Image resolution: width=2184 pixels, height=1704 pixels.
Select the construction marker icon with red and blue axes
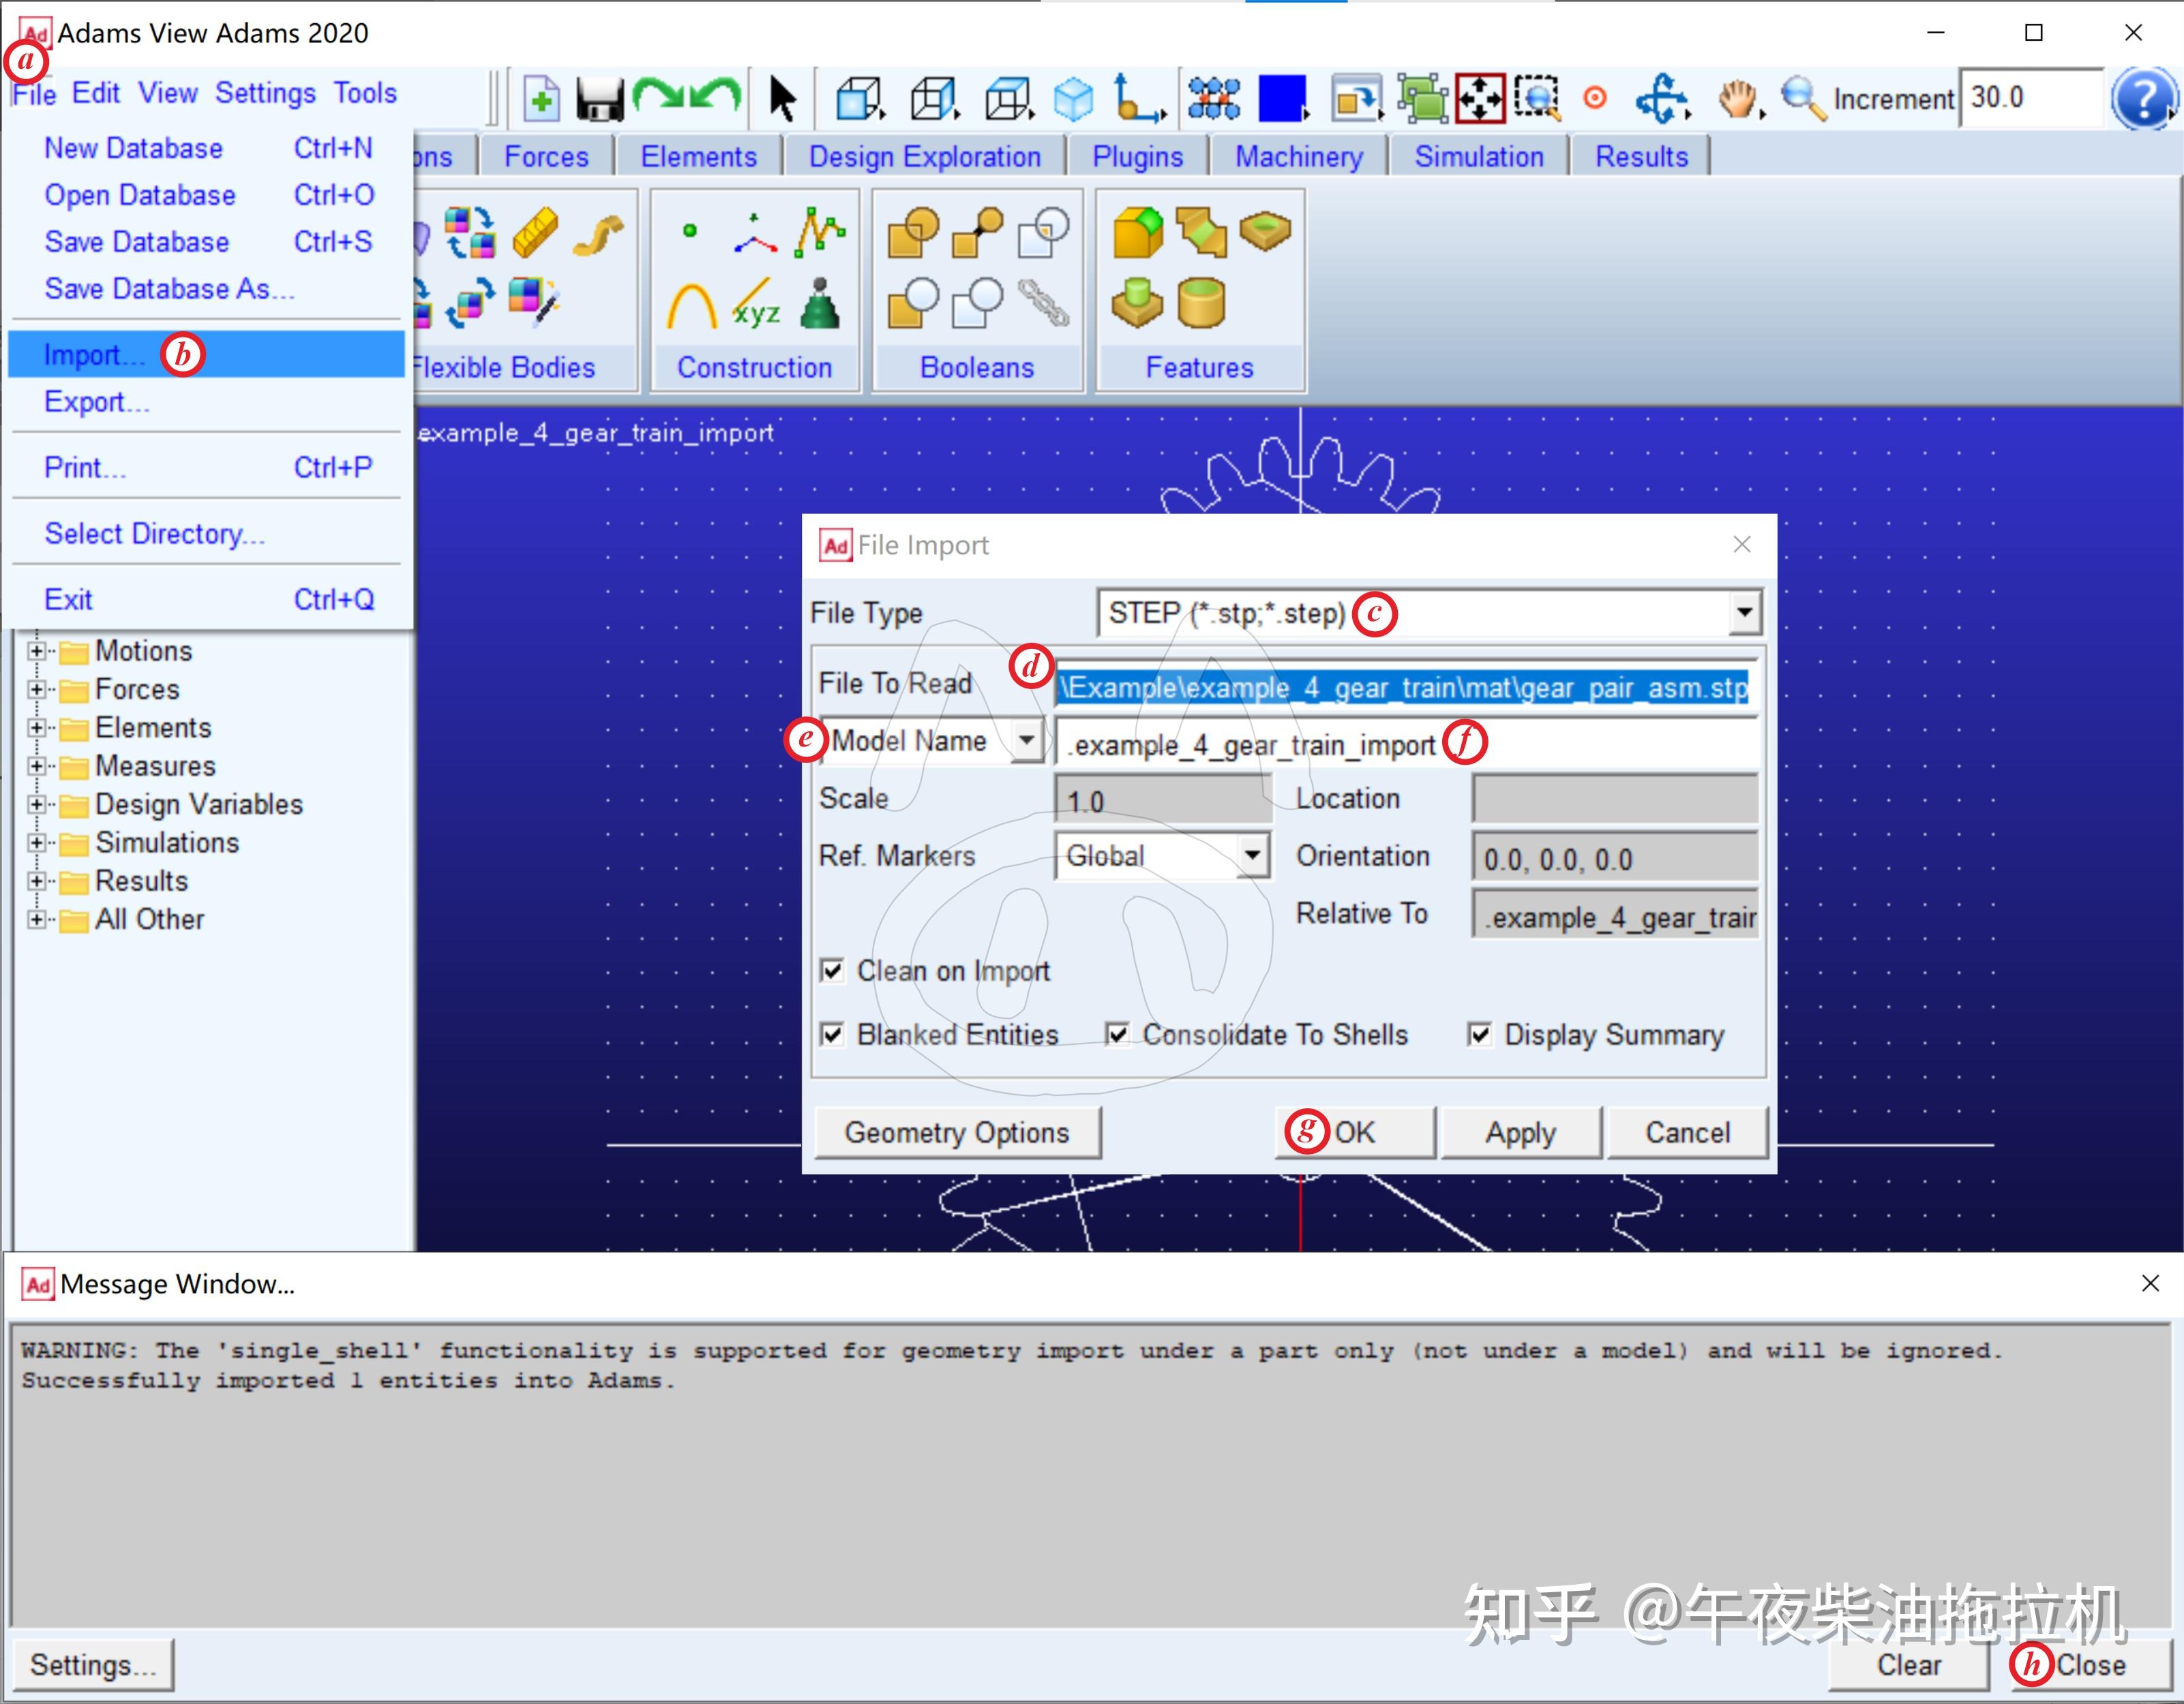click(x=755, y=233)
